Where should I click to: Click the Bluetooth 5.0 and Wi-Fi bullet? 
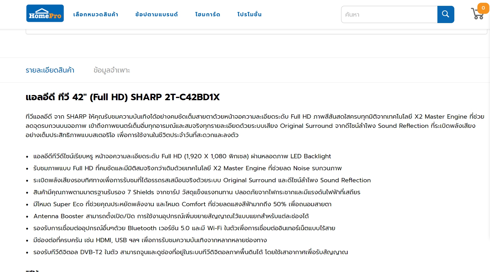point(184,228)
